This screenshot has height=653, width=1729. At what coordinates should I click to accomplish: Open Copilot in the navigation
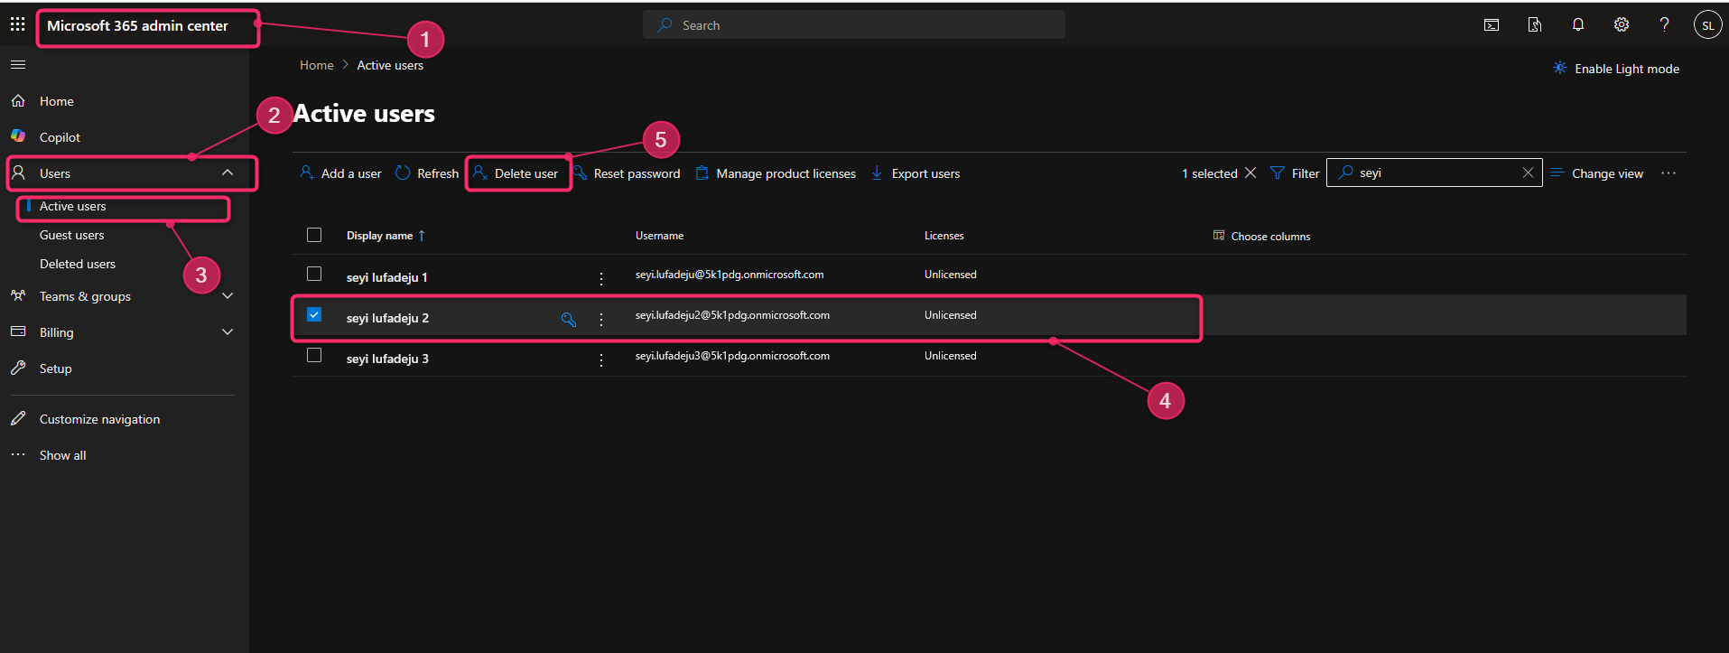click(60, 137)
